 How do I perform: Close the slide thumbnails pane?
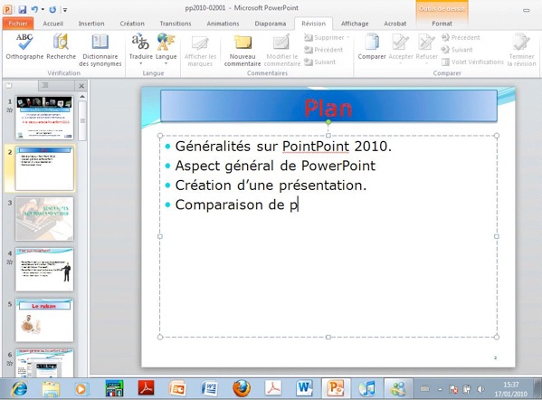click(x=81, y=86)
